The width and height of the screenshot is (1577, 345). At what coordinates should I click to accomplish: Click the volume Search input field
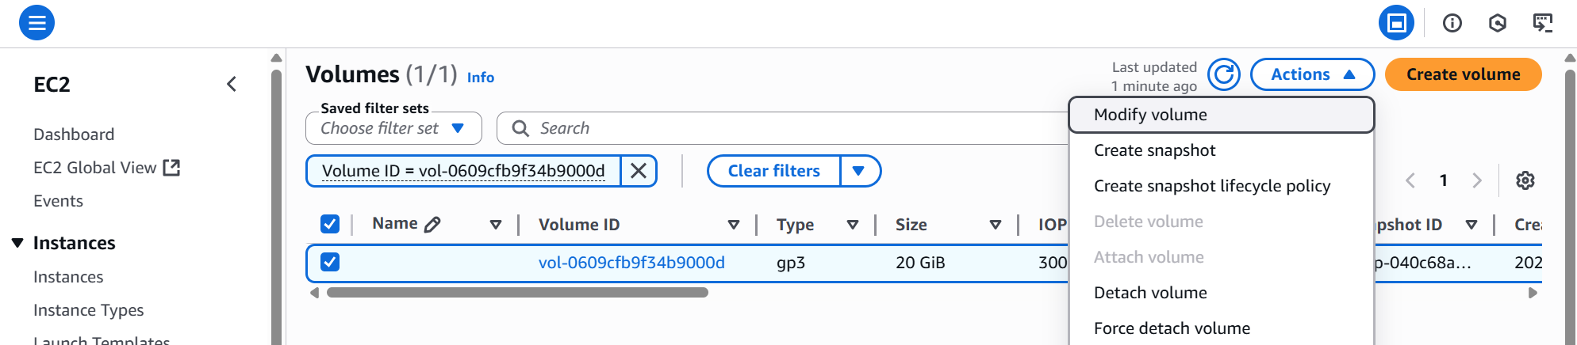pos(793,128)
